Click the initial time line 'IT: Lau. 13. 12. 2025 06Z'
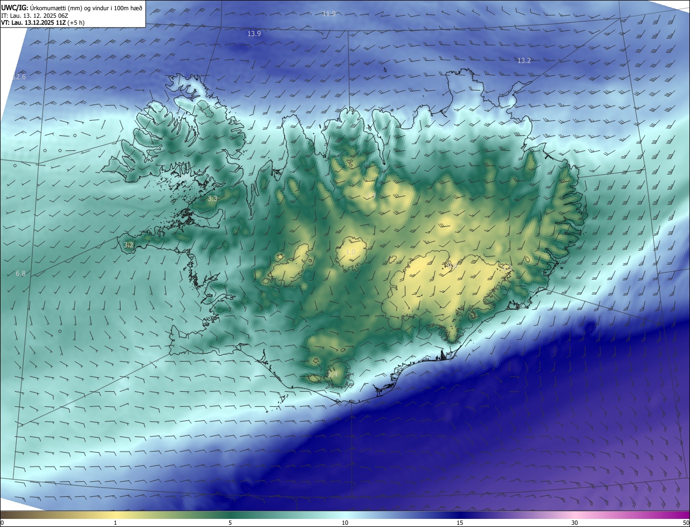This screenshot has height=527, width=690. point(34,15)
